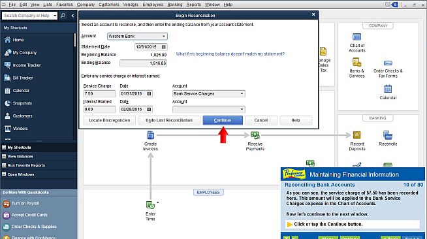The image size is (427, 239).
Task: Open Chart of Accounts icon
Action: tap(356, 37)
